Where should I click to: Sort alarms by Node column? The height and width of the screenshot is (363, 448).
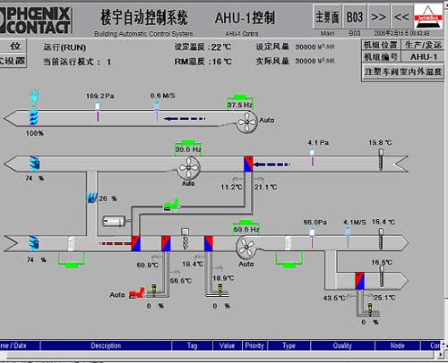pos(397,345)
